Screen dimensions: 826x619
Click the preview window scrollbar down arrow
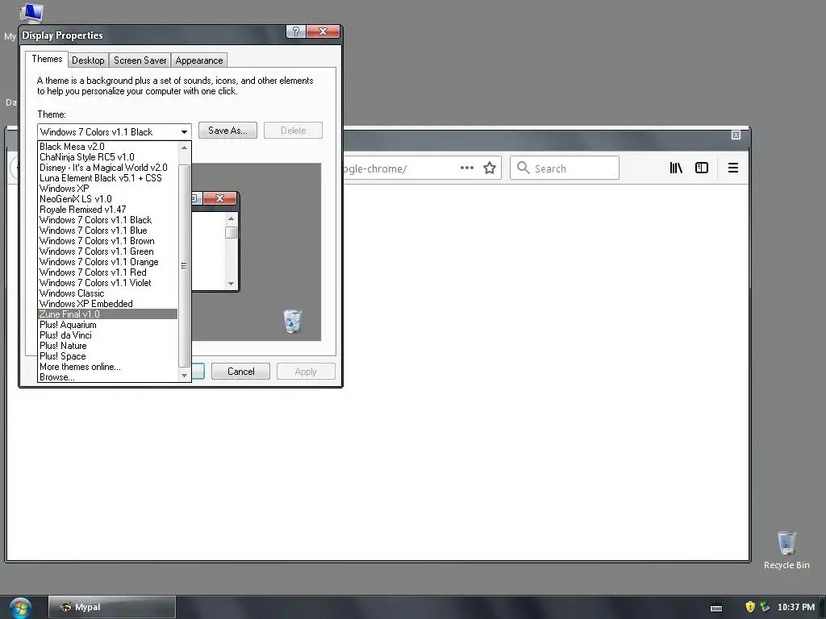231,284
